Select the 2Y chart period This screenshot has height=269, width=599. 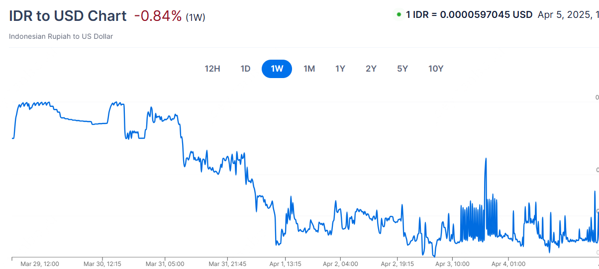pos(371,69)
